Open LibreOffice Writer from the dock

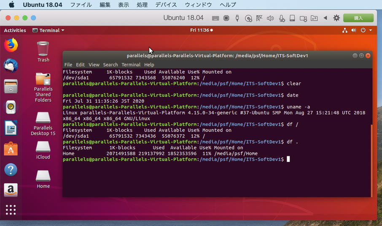point(11,128)
